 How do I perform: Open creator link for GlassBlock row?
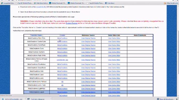62,68
